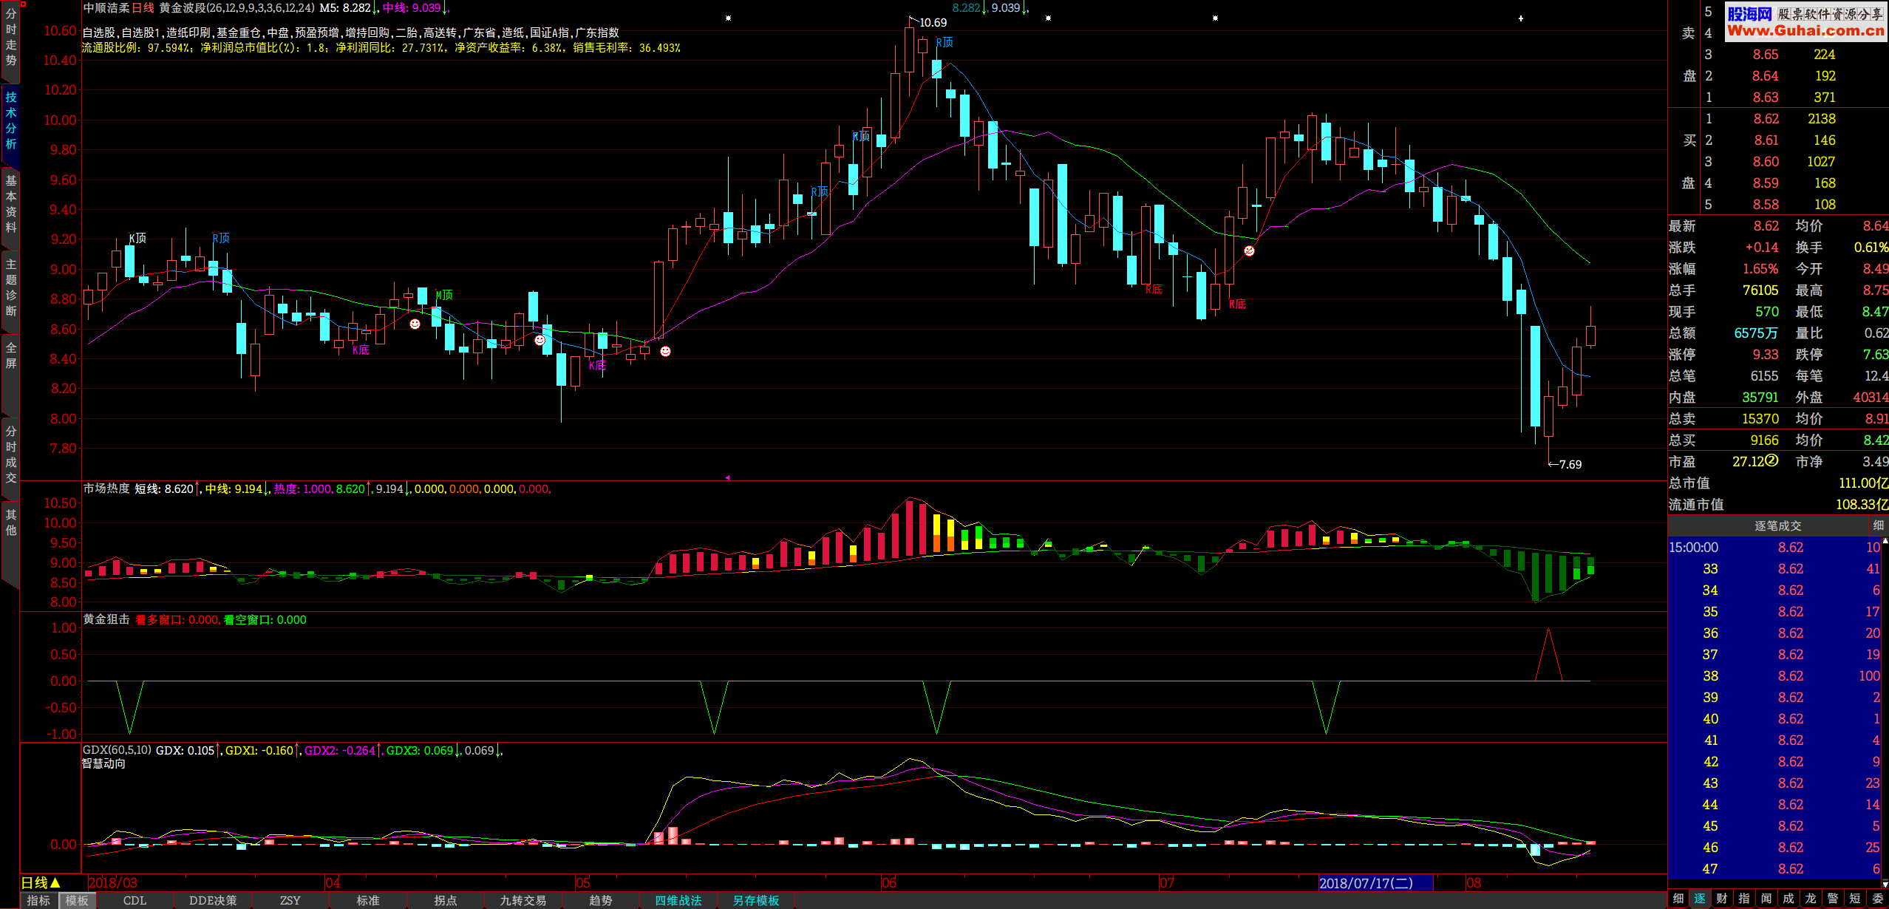Viewport: 1889px width, 909px height.
Task: Open the 技术分析 sidebar tab
Action: pyautogui.click(x=10, y=120)
